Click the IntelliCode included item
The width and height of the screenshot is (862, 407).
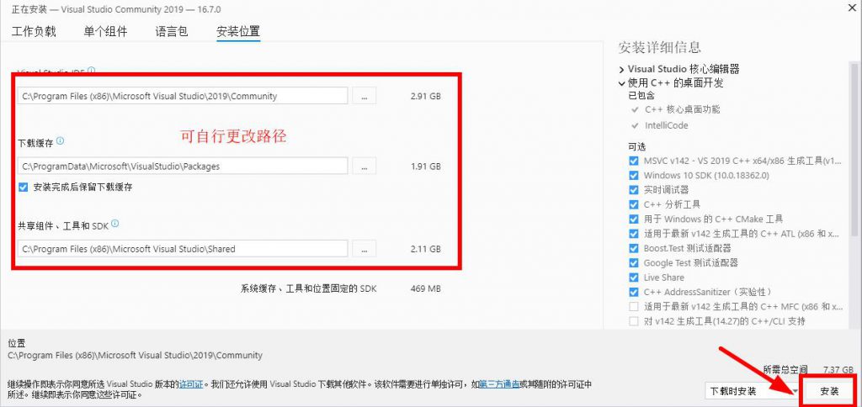(x=667, y=125)
